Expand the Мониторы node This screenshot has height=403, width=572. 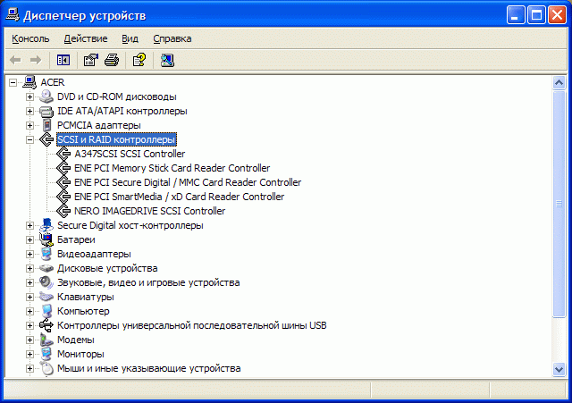tap(29, 354)
